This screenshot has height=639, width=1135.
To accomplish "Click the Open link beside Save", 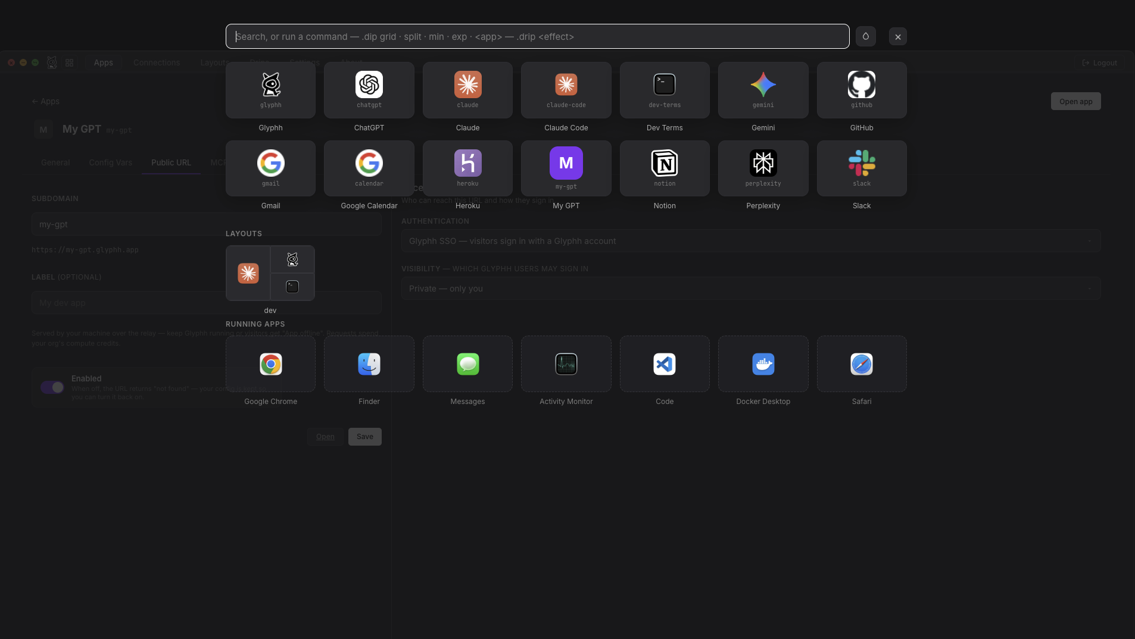I will [325, 437].
